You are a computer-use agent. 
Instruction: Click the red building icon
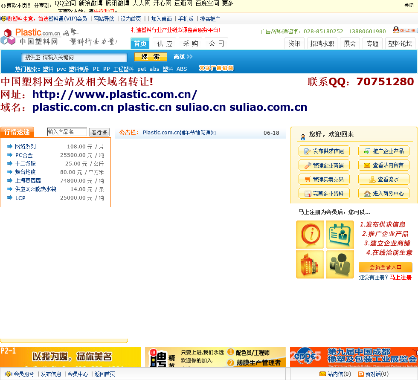(x=310, y=264)
